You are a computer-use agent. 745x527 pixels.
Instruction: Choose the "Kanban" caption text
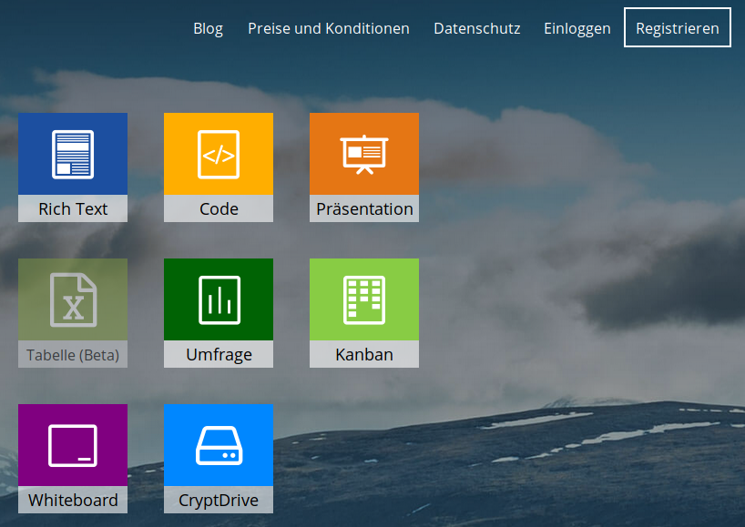(364, 354)
